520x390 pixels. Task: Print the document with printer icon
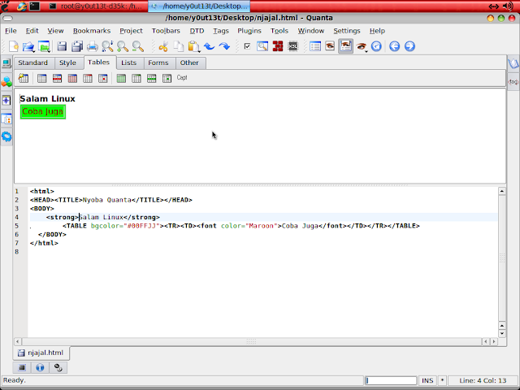(92, 46)
